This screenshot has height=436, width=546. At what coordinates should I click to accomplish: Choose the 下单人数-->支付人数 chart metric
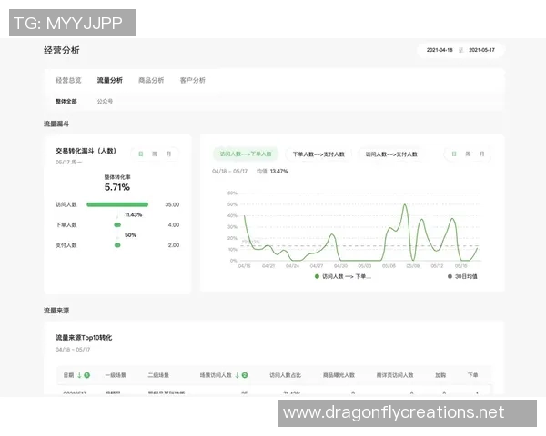pos(318,154)
